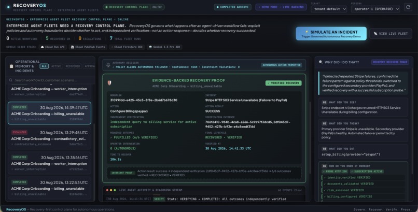The image size is (418, 212).
Task: Open the 13:22:53 UTC billing_unavailable incident
Action: [49, 188]
